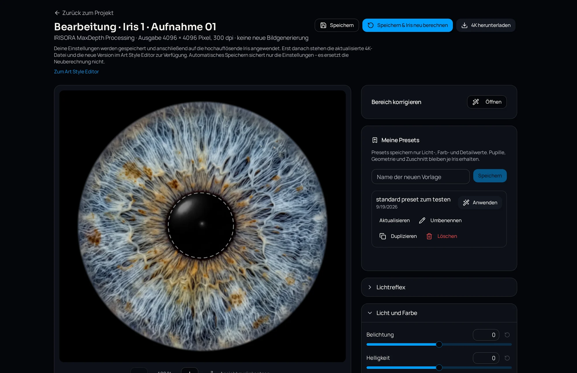Image resolution: width=577 pixels, height=373 pixels.
Task: Expand the Lichtreflex section
Action: 439,287
